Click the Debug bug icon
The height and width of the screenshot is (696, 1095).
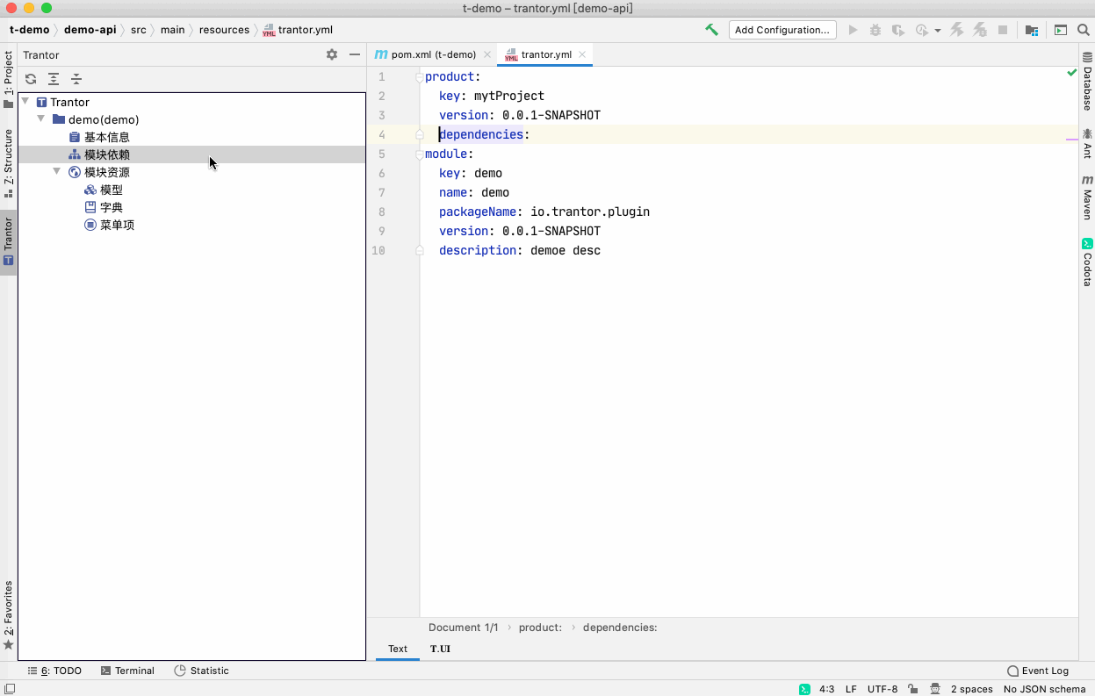coord(875,30)
